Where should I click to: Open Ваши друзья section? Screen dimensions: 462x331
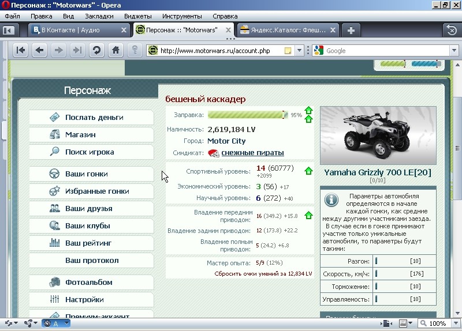coord(92,209)
